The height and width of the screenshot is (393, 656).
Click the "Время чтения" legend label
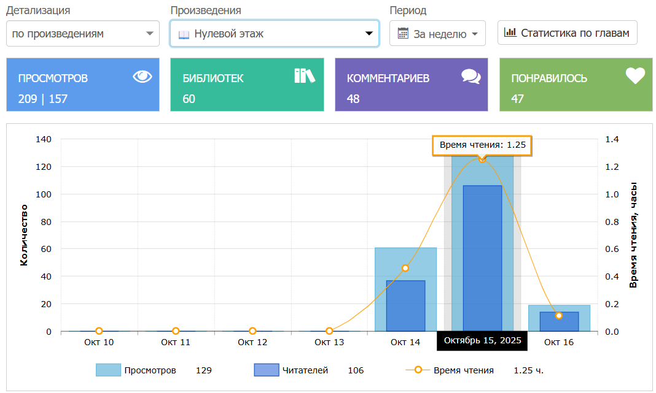[x=464, y=370]
